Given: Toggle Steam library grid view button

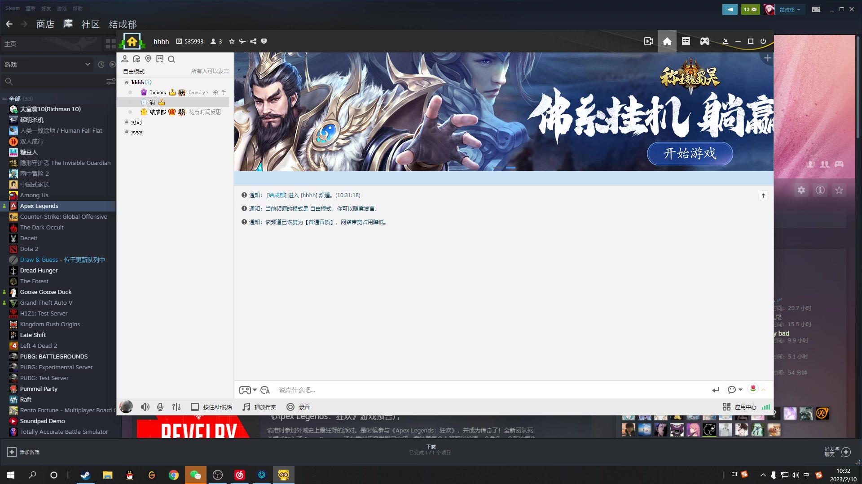Looking at the screenshot, I should 110,43.
